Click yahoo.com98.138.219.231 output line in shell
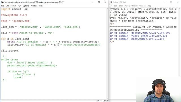181x102 pixels. (138, 36)
